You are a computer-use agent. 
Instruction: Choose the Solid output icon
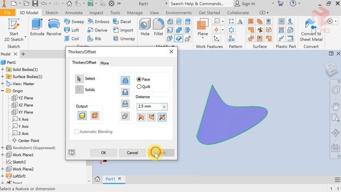(82, 116)
